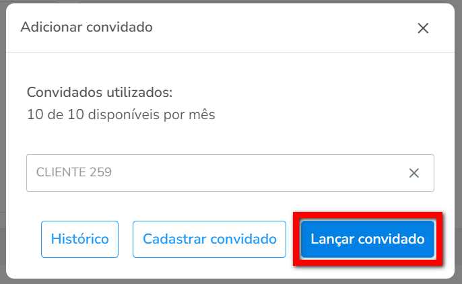Clear the CLIENTE 259 selection
Screen dimensions: 462x284
(414, 173)
